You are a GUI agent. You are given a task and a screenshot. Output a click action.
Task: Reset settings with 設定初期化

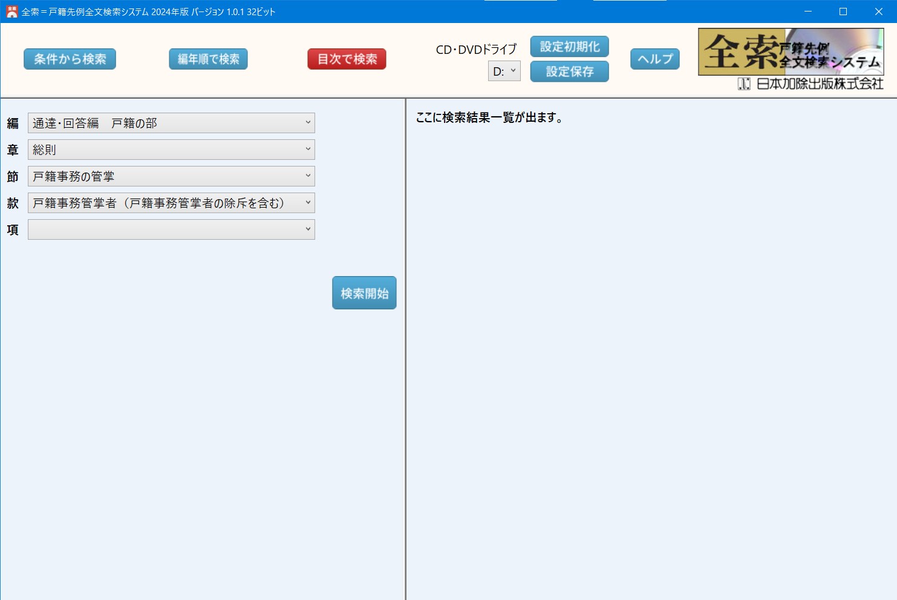point(569,47)
